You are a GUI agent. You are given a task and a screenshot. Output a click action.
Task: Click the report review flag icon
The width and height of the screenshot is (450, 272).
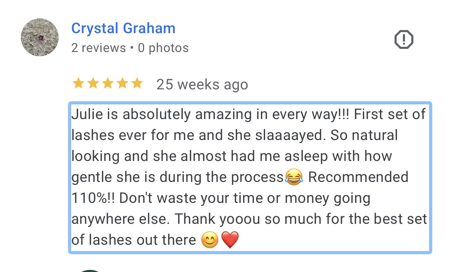pyautogui.click(x=404, y=40)
